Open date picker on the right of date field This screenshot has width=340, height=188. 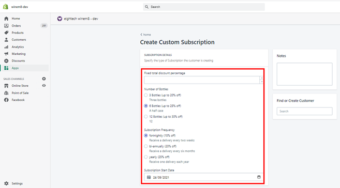(x=259, y=177)
